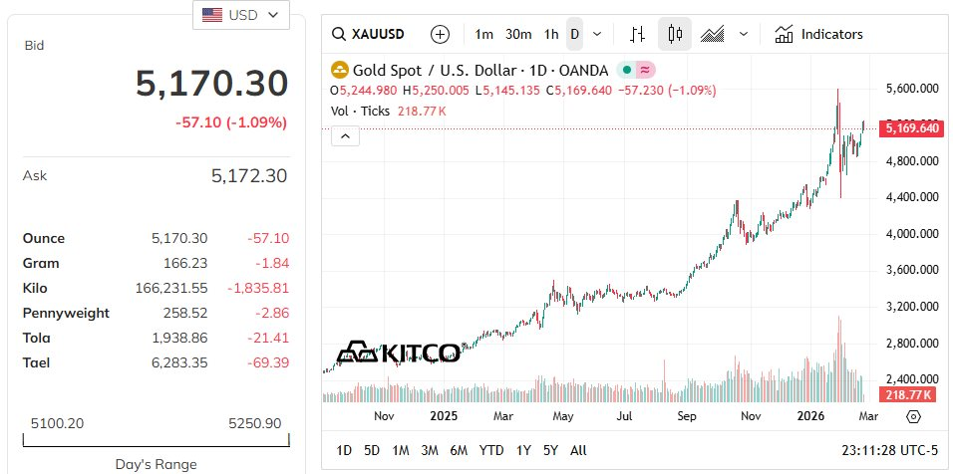This screenshot has width=953, height=474.
Task: Toggle the green market status dot
Action: 627,70
